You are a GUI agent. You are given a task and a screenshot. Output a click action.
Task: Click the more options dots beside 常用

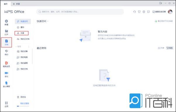coord(29,46)
